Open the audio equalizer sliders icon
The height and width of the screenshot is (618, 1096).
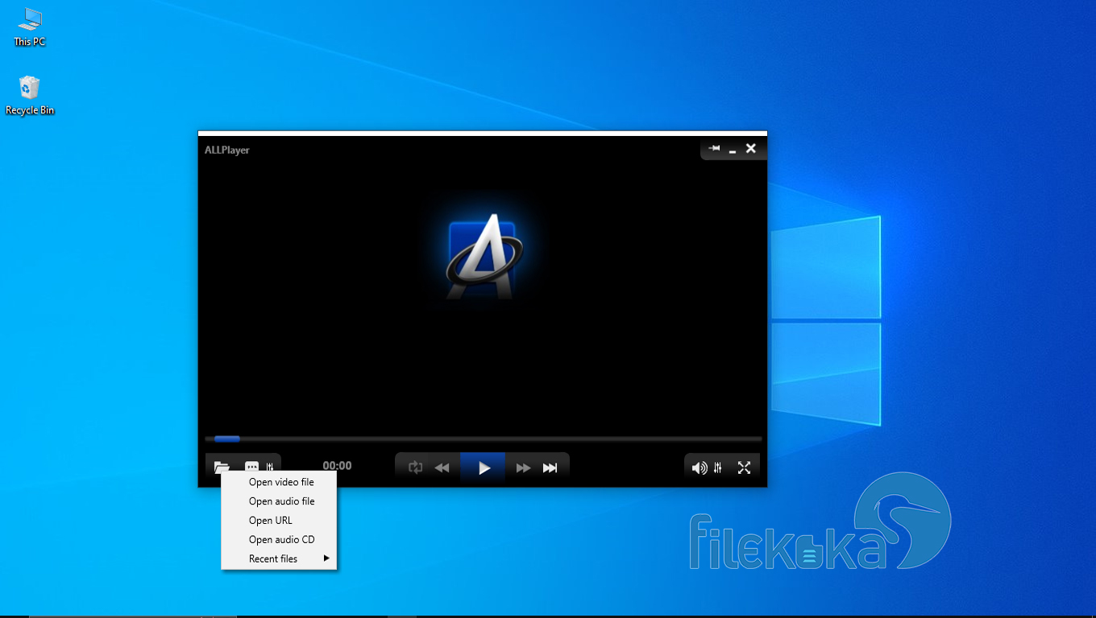pyautogui.click(x=718, y=468)
